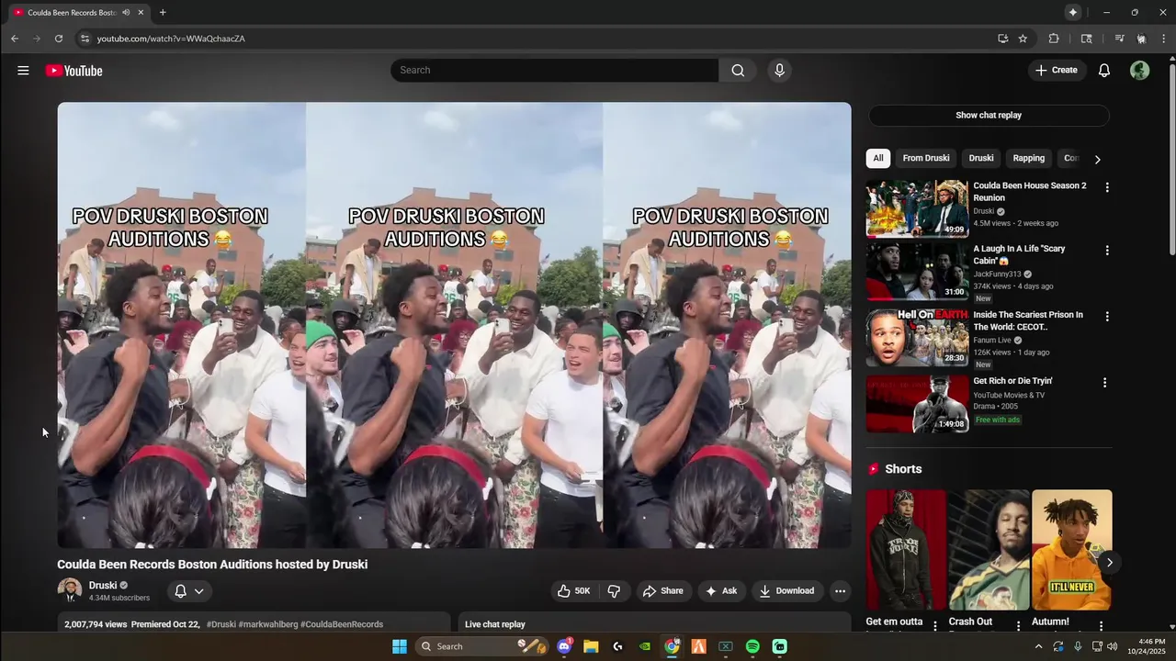Click Show chat replay button

(x=989, y=115)
